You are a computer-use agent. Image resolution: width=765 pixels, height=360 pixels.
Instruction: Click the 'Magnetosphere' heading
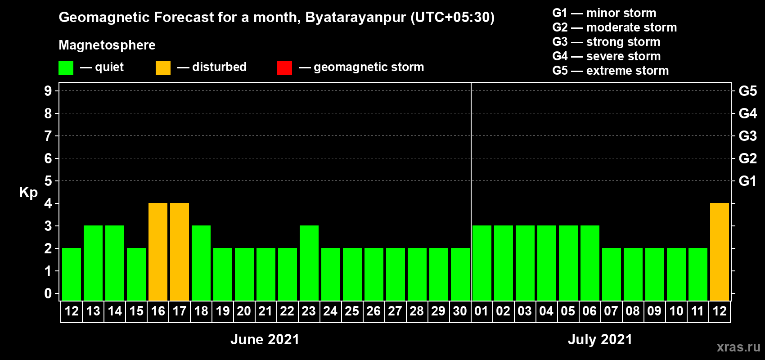tap(107, 45)
